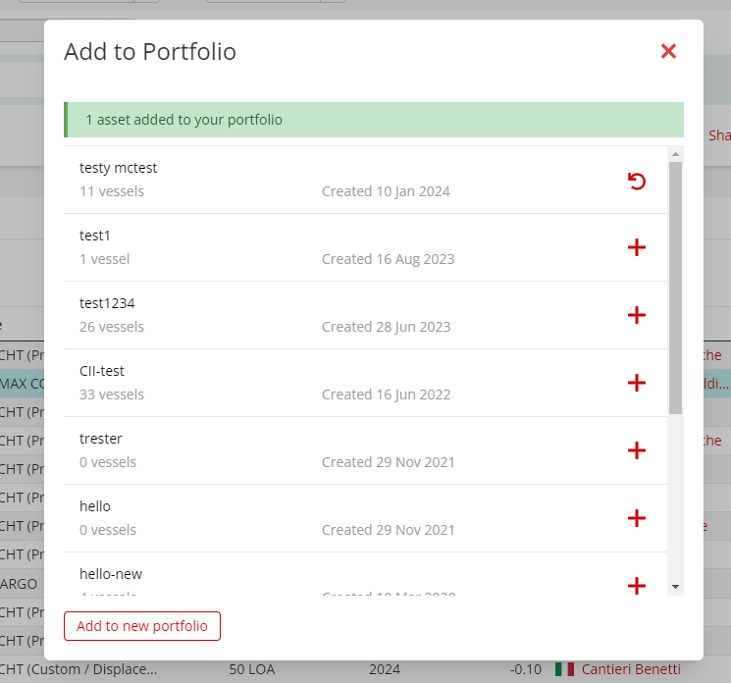Select the test1234 portfolio entry

click(294, 315)
